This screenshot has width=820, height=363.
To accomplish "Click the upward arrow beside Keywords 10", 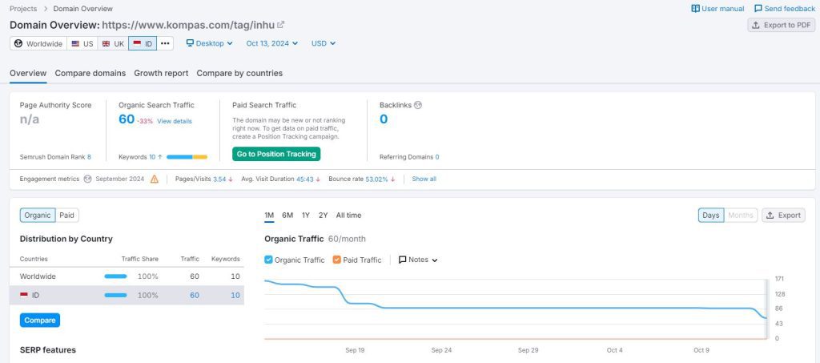I will coord(160,157).
